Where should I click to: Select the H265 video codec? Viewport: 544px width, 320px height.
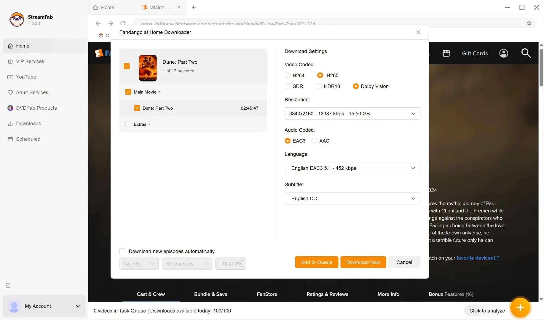click(320, 75)
